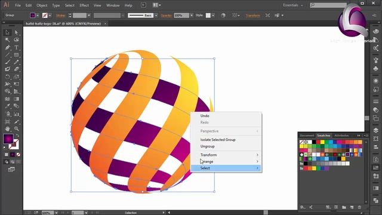382x215 pixels.
Task: Click the Opacity link in control bar
Action: (x=167, y=16)
